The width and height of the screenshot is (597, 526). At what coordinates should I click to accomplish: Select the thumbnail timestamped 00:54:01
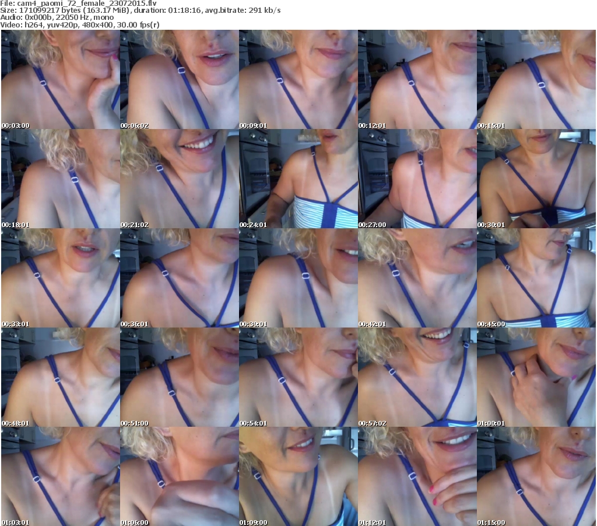pyautogui.click(x=298, y=377)
